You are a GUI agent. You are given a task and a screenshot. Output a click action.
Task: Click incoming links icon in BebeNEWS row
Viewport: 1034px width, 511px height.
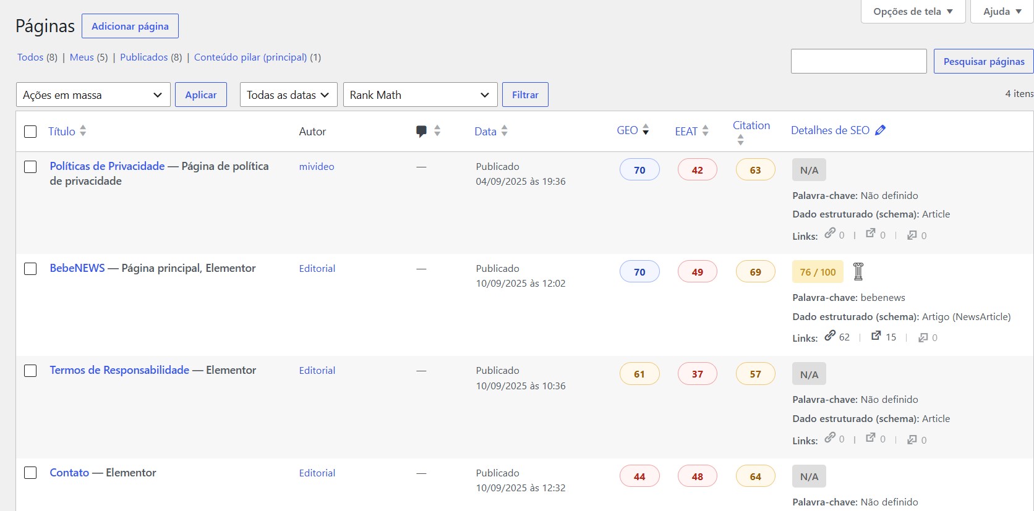tap(923, 337)
